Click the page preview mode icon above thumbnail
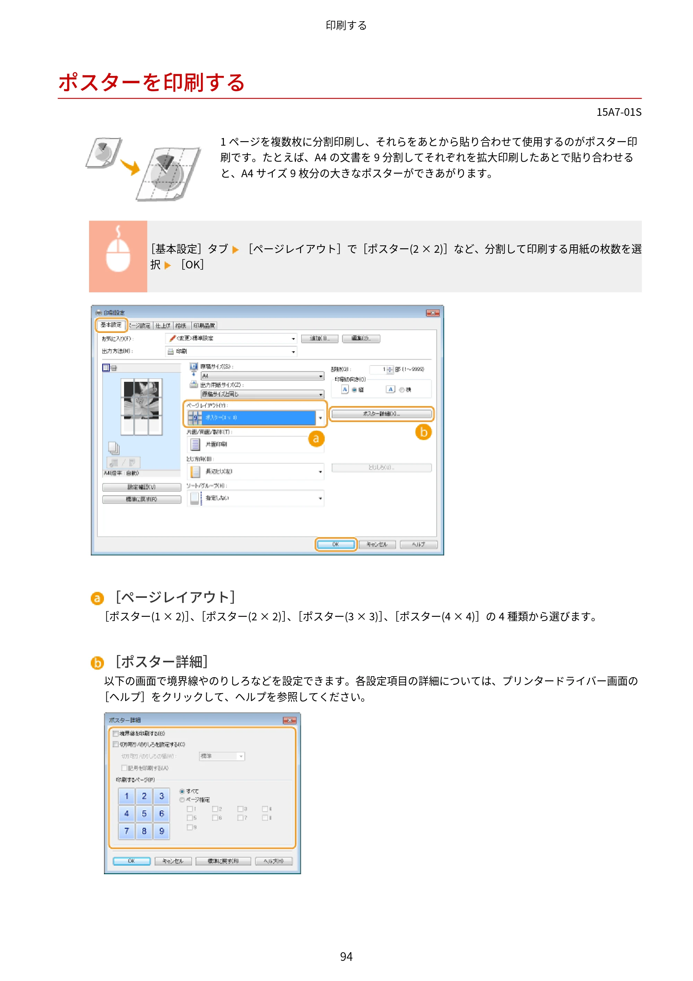This screenshot has width=693, height=981. (x=106, y=368)
